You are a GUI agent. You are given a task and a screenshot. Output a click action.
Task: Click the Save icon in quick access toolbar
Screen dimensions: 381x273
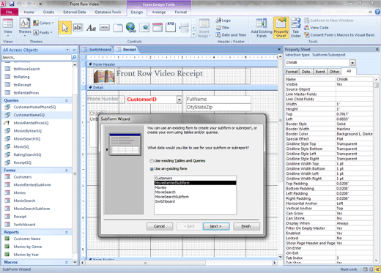point(12,4)
